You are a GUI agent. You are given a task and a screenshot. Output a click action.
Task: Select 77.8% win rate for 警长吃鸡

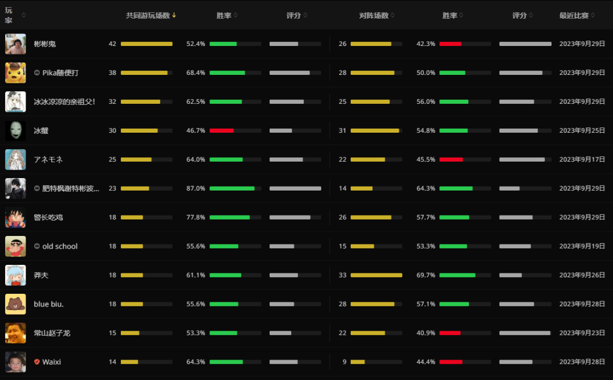196,217
